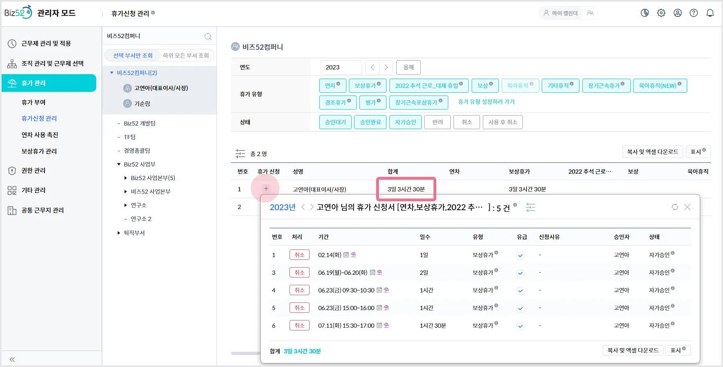Collapse the Biz52 사업부 tree node

pyautogui.click(x=119, y=164)
